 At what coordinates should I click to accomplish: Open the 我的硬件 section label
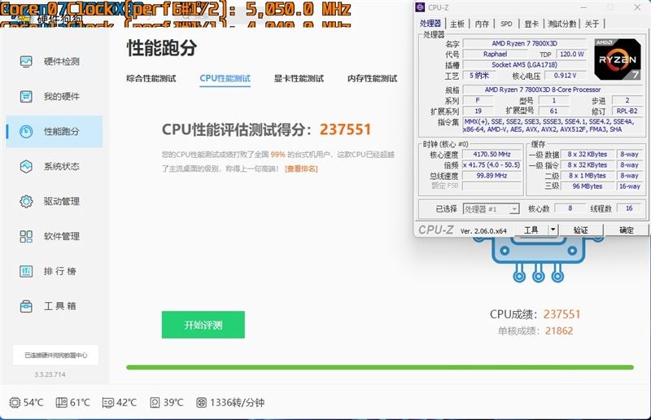(x=62, y=96)
